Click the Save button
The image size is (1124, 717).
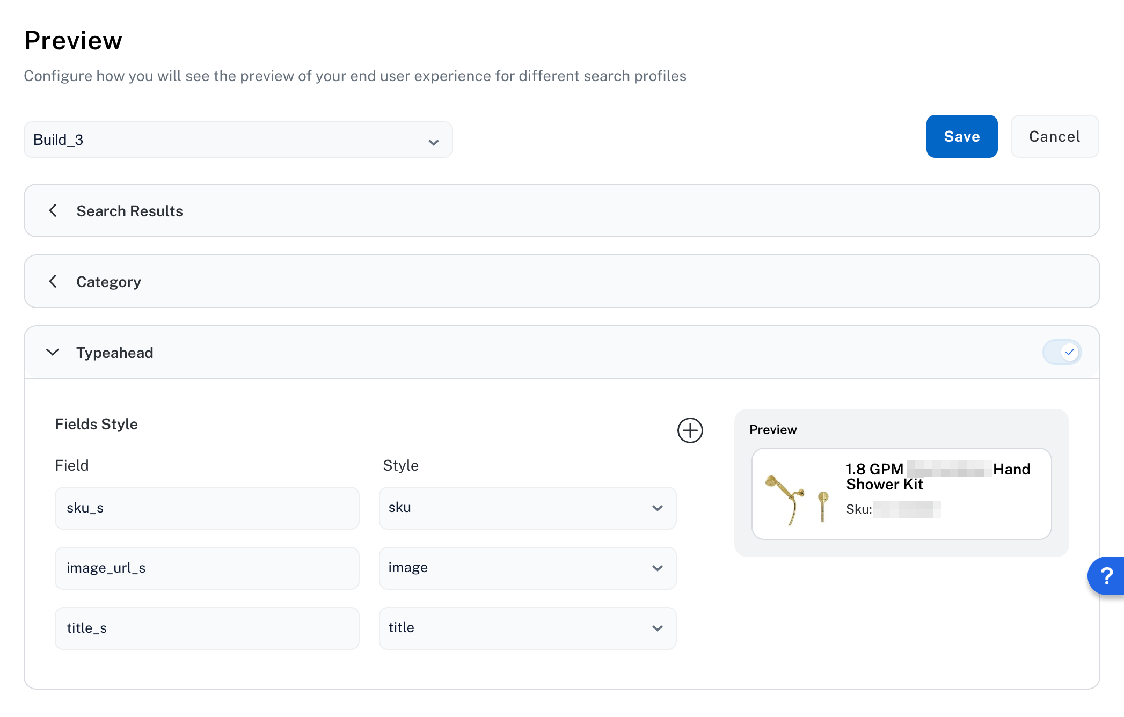(x=961, y=136)
